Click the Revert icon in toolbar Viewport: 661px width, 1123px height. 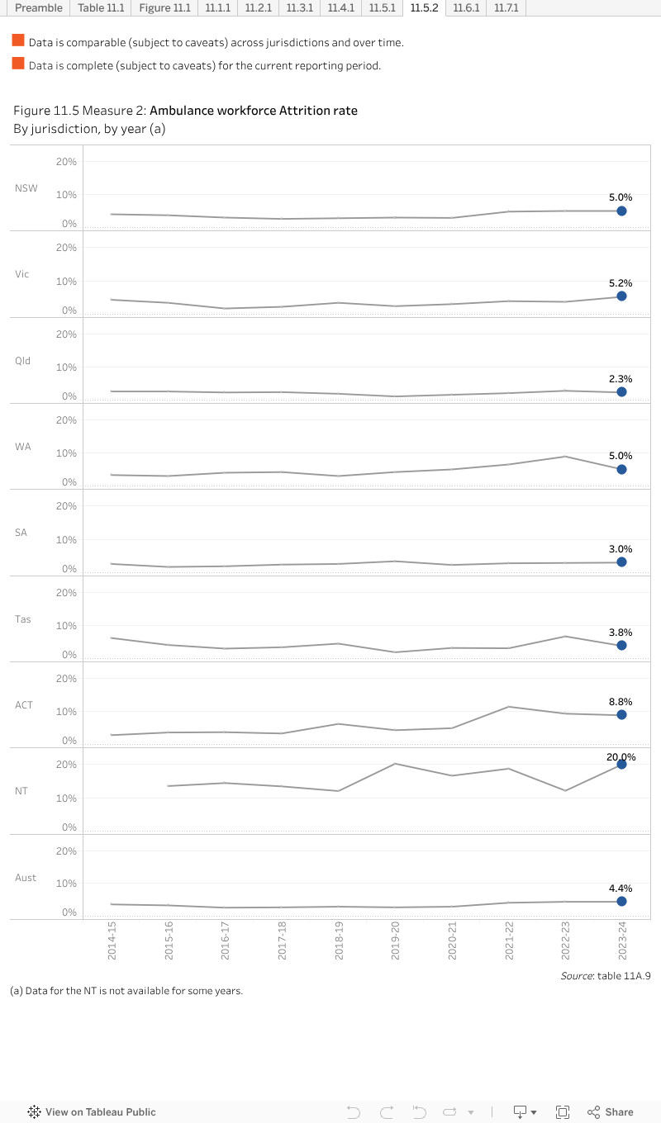tap(419, 1111)
